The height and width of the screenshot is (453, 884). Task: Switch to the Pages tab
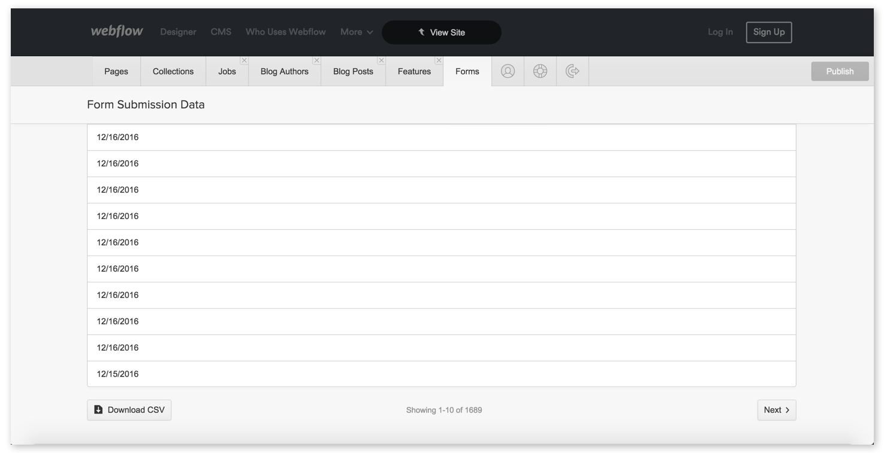116,71
